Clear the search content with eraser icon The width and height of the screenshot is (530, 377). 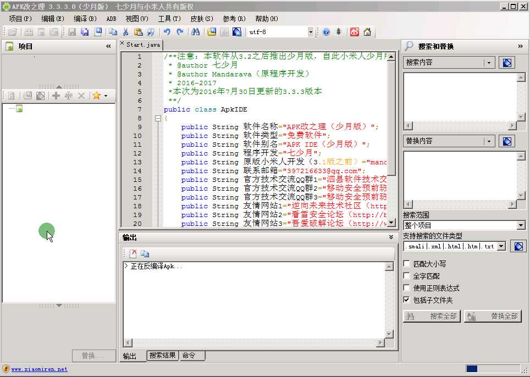pyautogui.click(x=507, y=63)
